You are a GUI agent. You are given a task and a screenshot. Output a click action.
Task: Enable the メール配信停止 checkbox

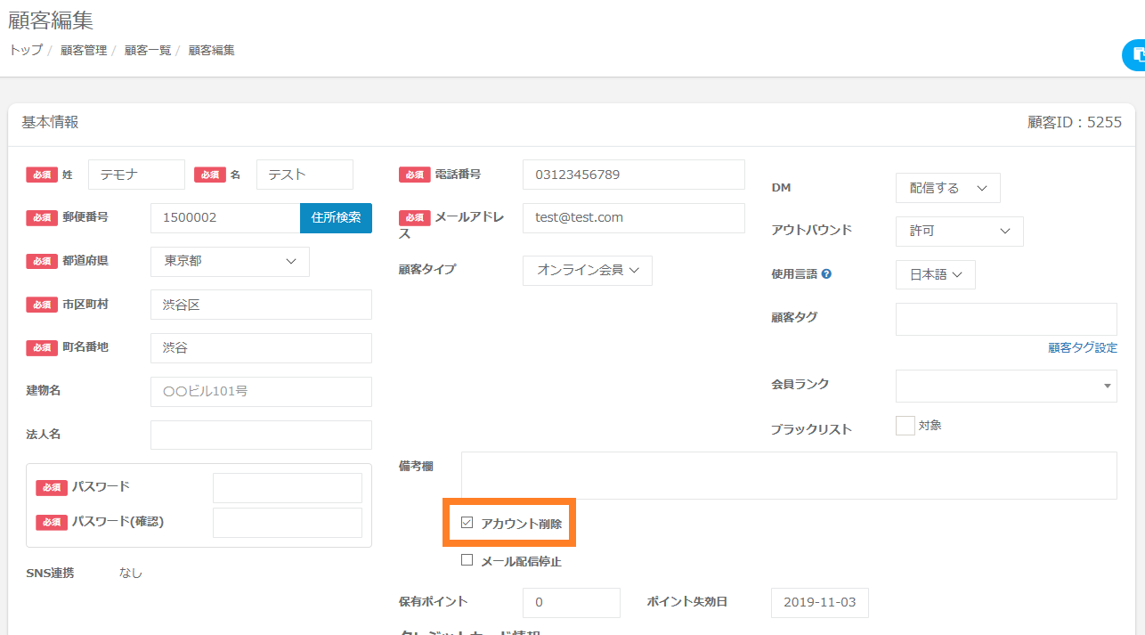click(467, 560)
